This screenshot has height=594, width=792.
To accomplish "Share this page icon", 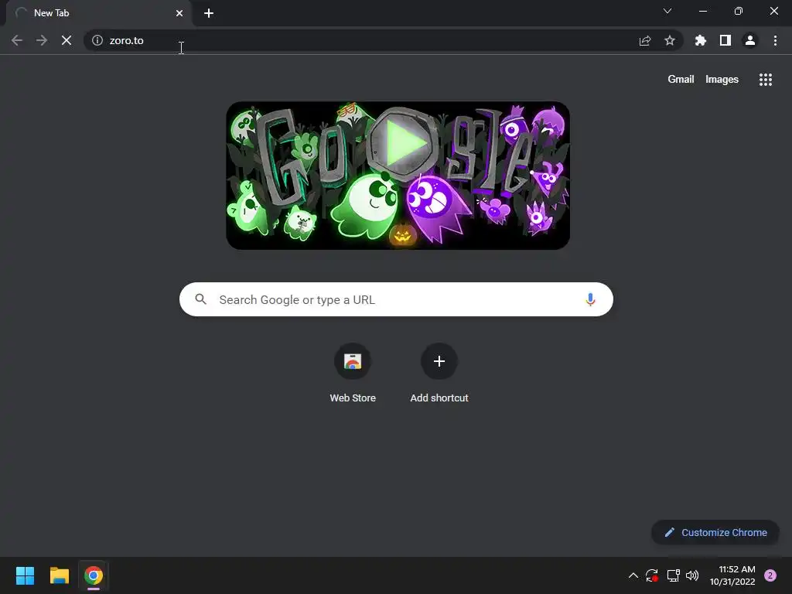I will pyautogui.click(x=645, y=40).
